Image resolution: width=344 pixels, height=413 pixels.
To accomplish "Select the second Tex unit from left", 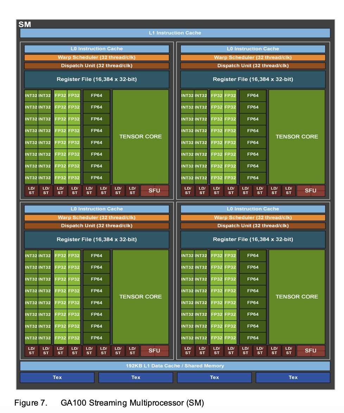I will click(x=136, y=377).
